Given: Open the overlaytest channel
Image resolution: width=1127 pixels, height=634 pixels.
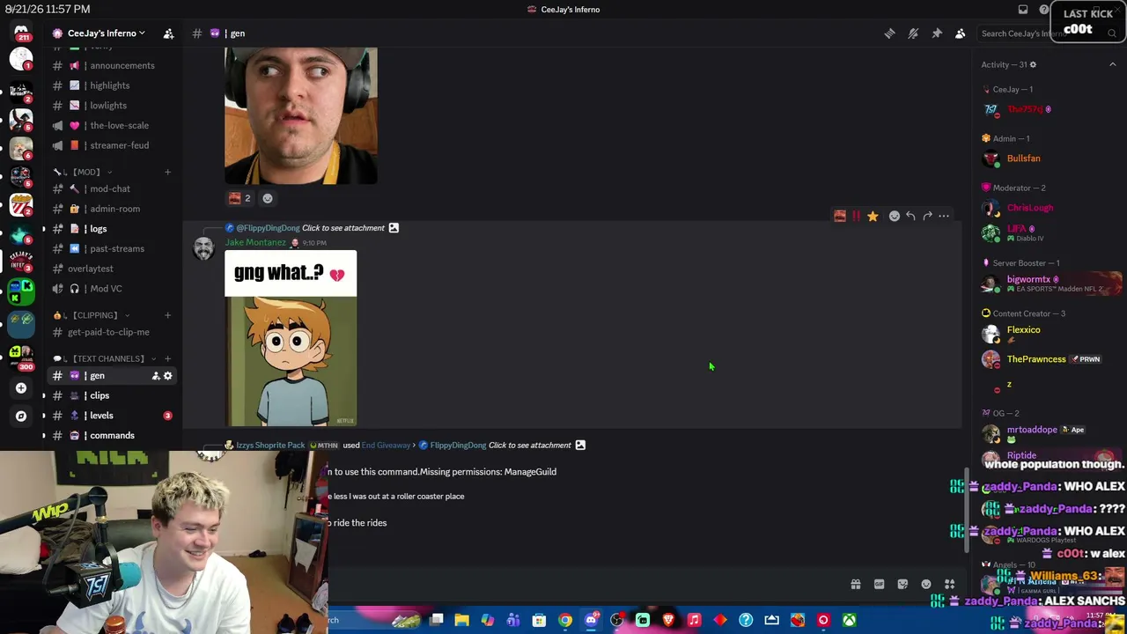Looking at the screenshot, I should [x=112, y=269].
